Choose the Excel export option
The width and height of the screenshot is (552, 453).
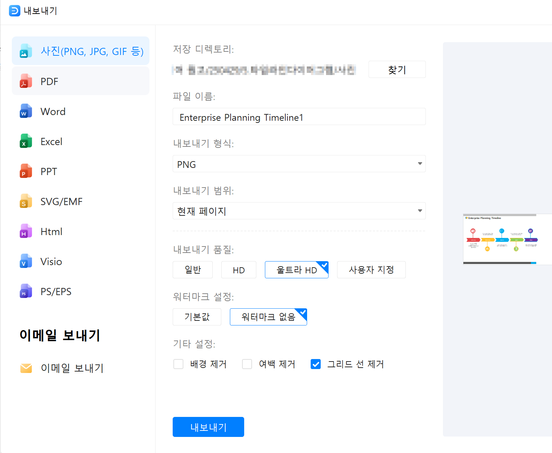(x=51, y=141)
